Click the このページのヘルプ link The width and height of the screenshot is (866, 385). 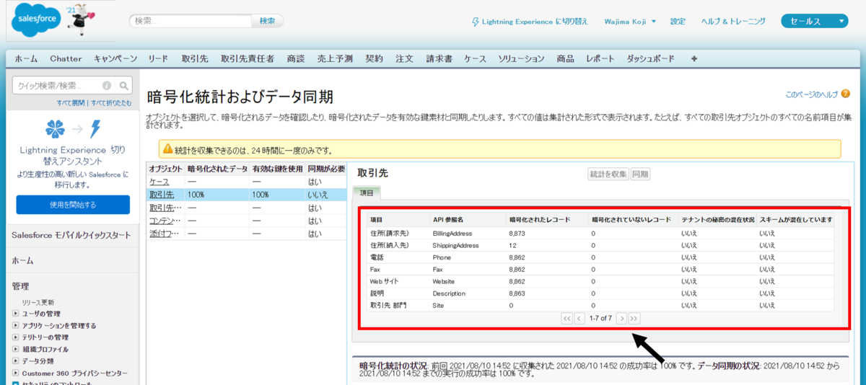tap(812, 94)
